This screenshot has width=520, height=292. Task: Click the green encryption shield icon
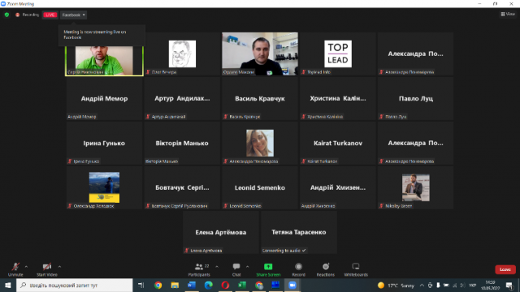6,15
